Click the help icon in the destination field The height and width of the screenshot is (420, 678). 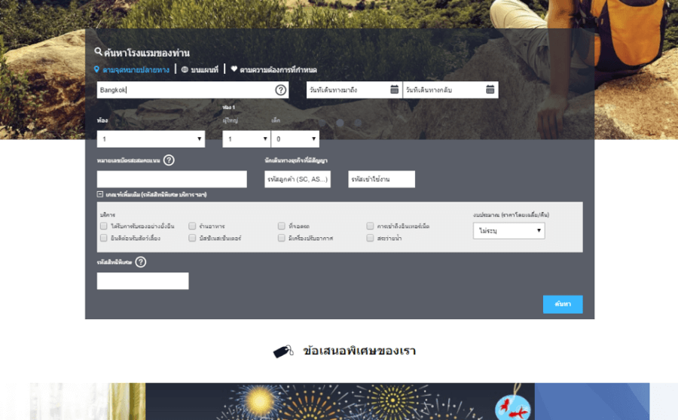click(280, 90)
